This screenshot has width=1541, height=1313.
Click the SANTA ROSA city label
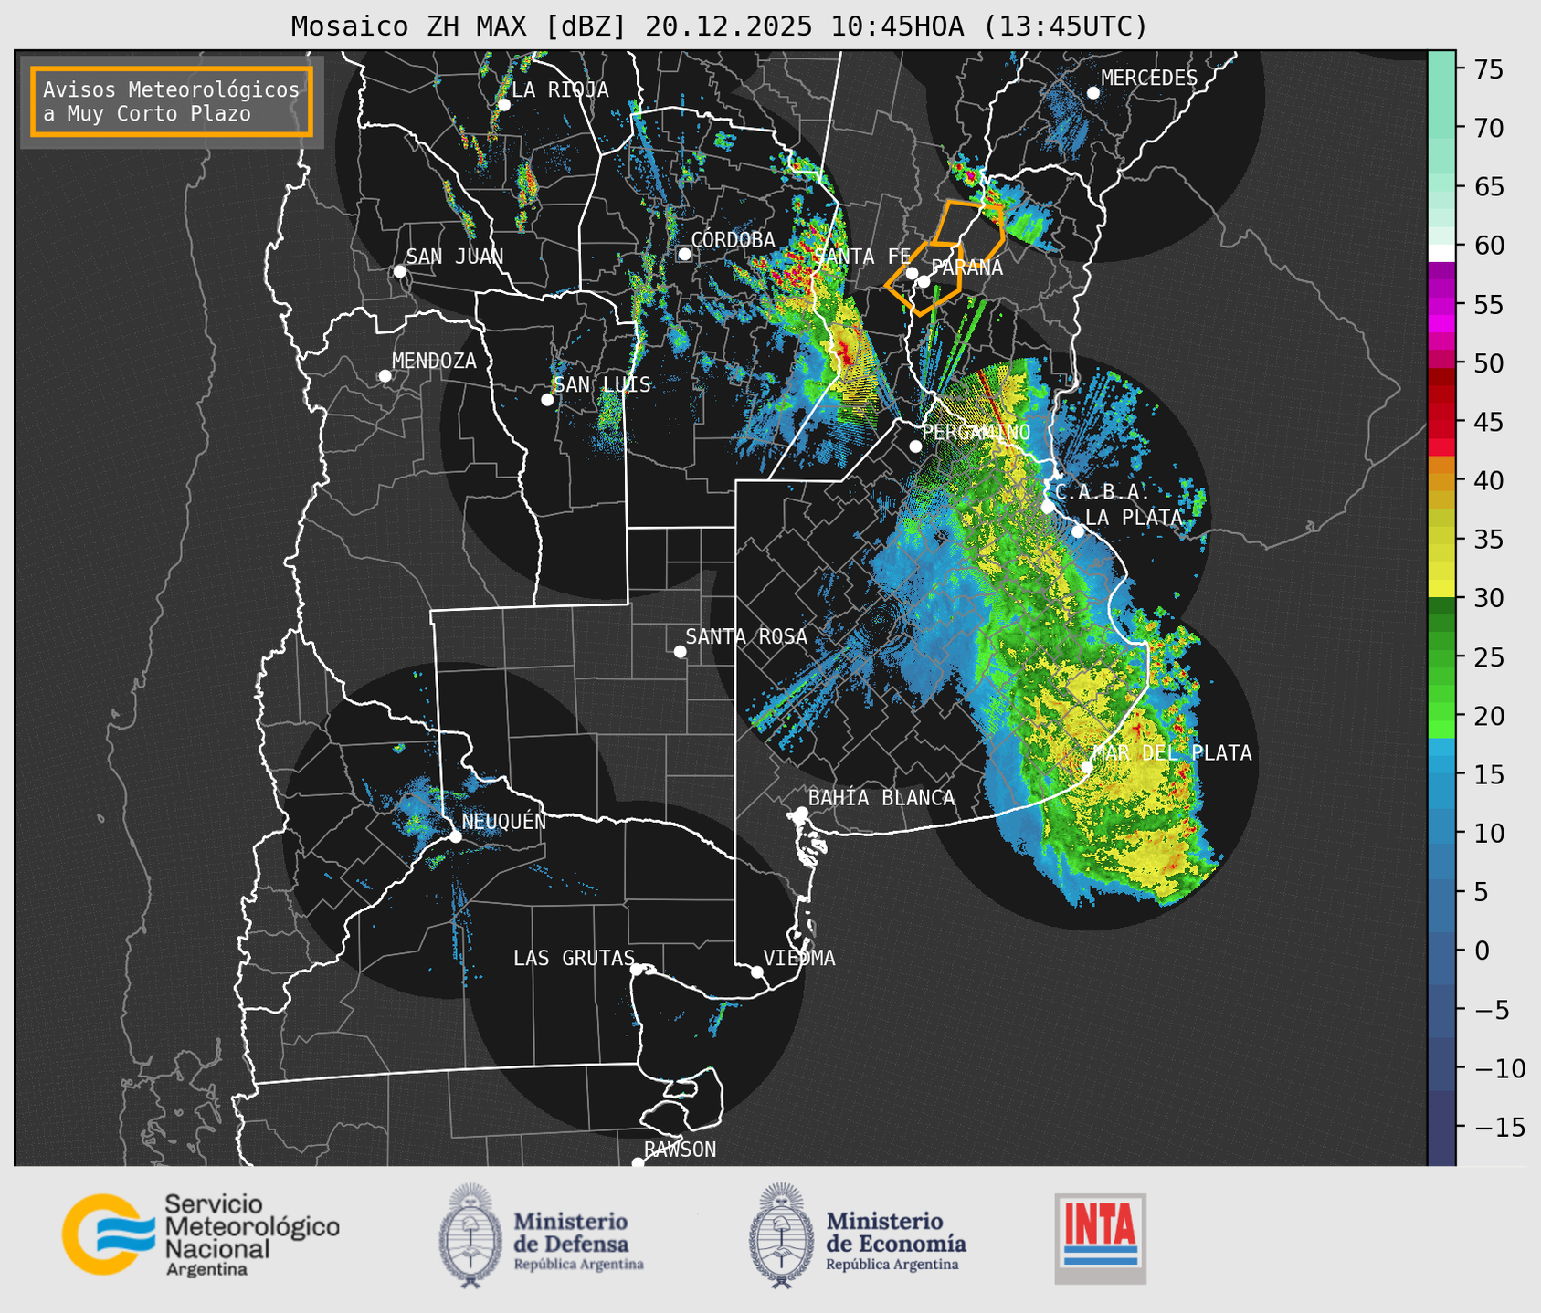coord(746,636)
